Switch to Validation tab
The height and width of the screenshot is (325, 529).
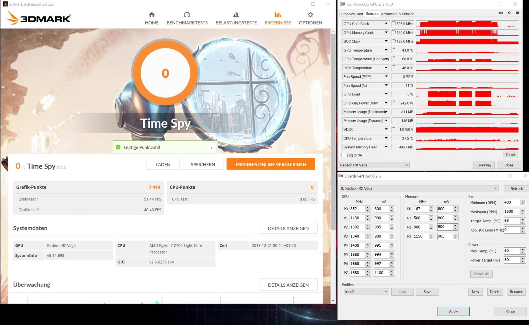[407, 14]
